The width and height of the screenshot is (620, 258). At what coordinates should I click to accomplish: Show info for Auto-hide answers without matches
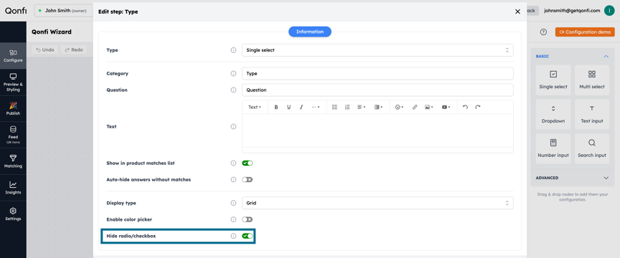click(233, 180)
